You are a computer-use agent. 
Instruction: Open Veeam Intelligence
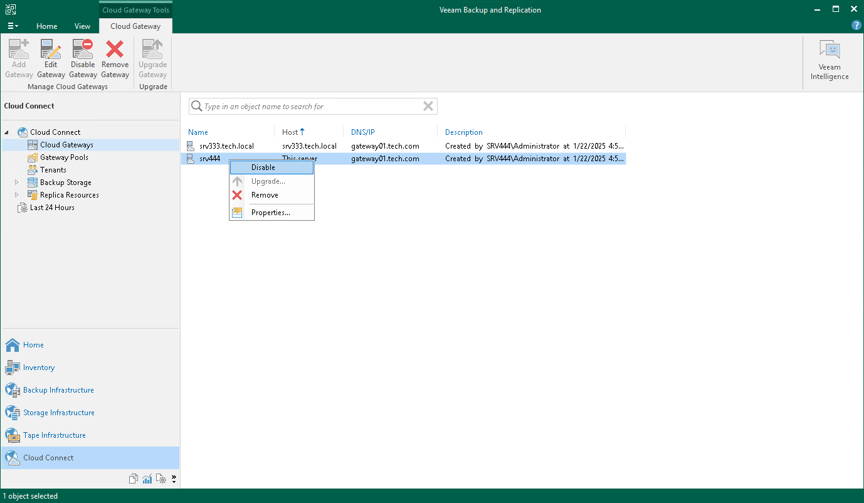point(829,58)
